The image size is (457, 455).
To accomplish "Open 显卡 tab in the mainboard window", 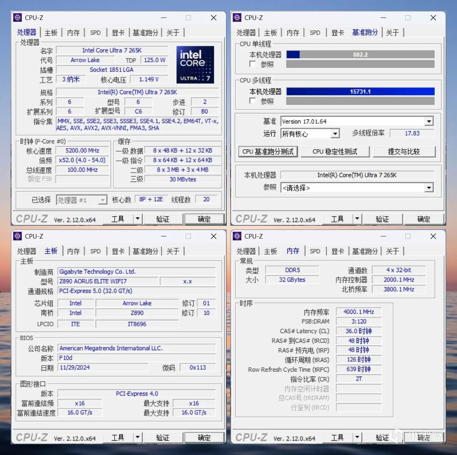I will pyautogui.click(x=118, y=251).
